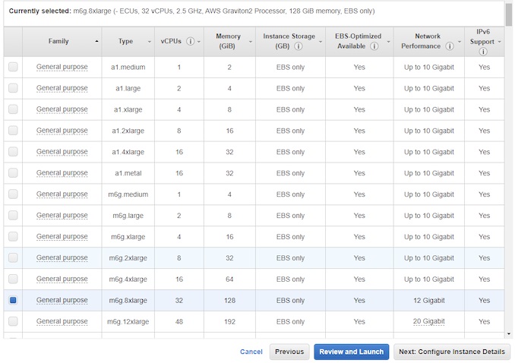Click the Instance Storage info icon

(299, 46)
